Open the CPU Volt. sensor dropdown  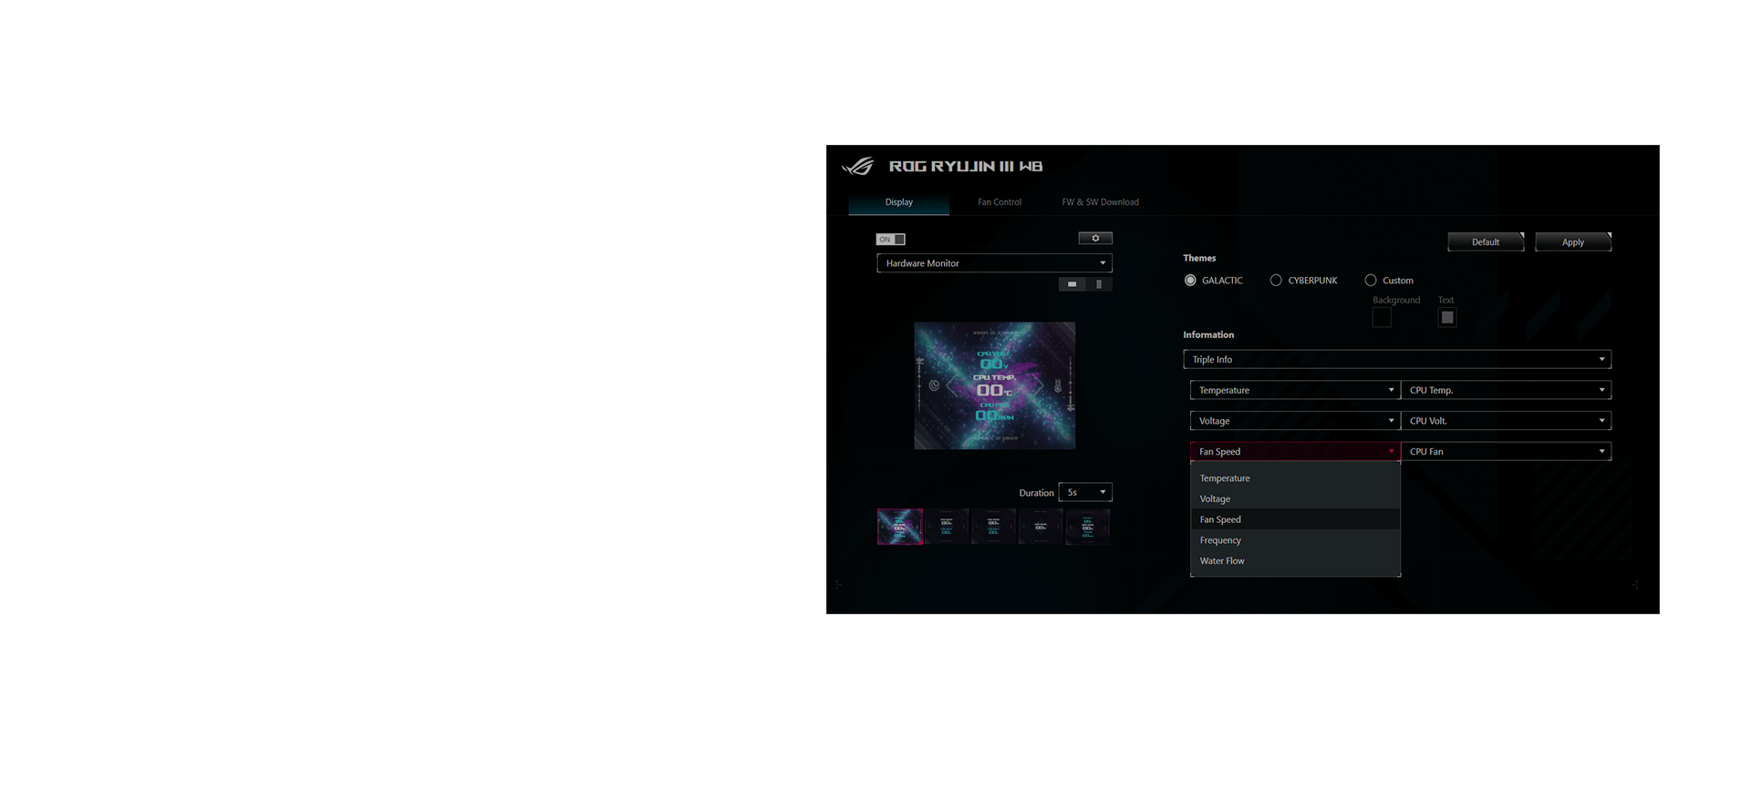(x=1507, y=421)
